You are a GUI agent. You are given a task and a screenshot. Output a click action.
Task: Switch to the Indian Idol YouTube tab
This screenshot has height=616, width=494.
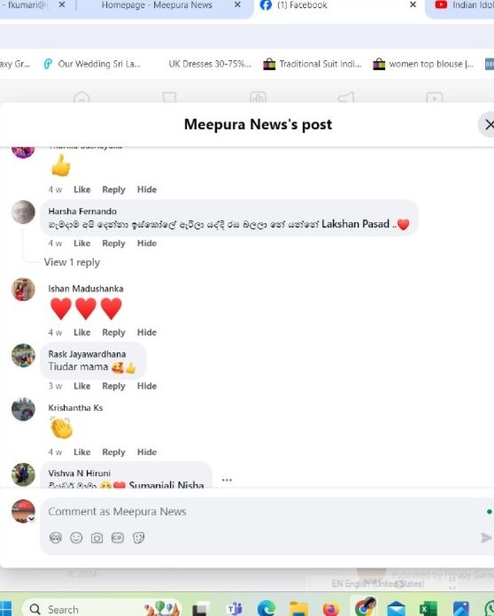pyautogui.click(x=464, y=5)
